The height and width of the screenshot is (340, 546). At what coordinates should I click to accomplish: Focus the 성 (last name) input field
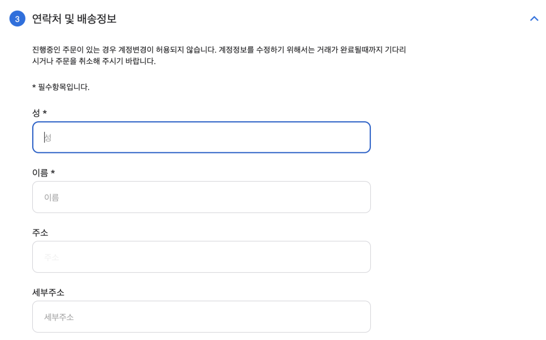point(201,137)
